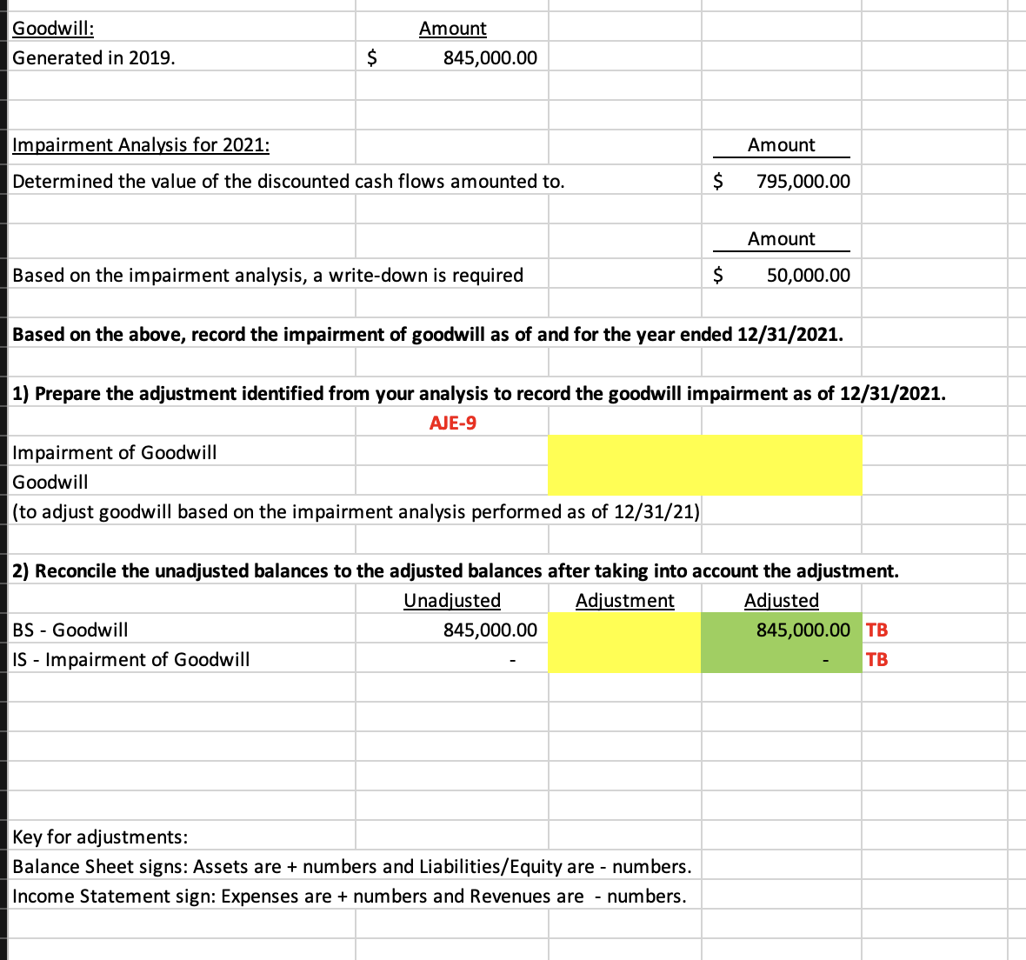
Task: Select the Amount header above 795,000.00
Action: point(781,144)
